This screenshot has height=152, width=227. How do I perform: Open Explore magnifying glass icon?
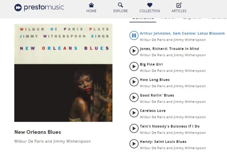(121, 5)
